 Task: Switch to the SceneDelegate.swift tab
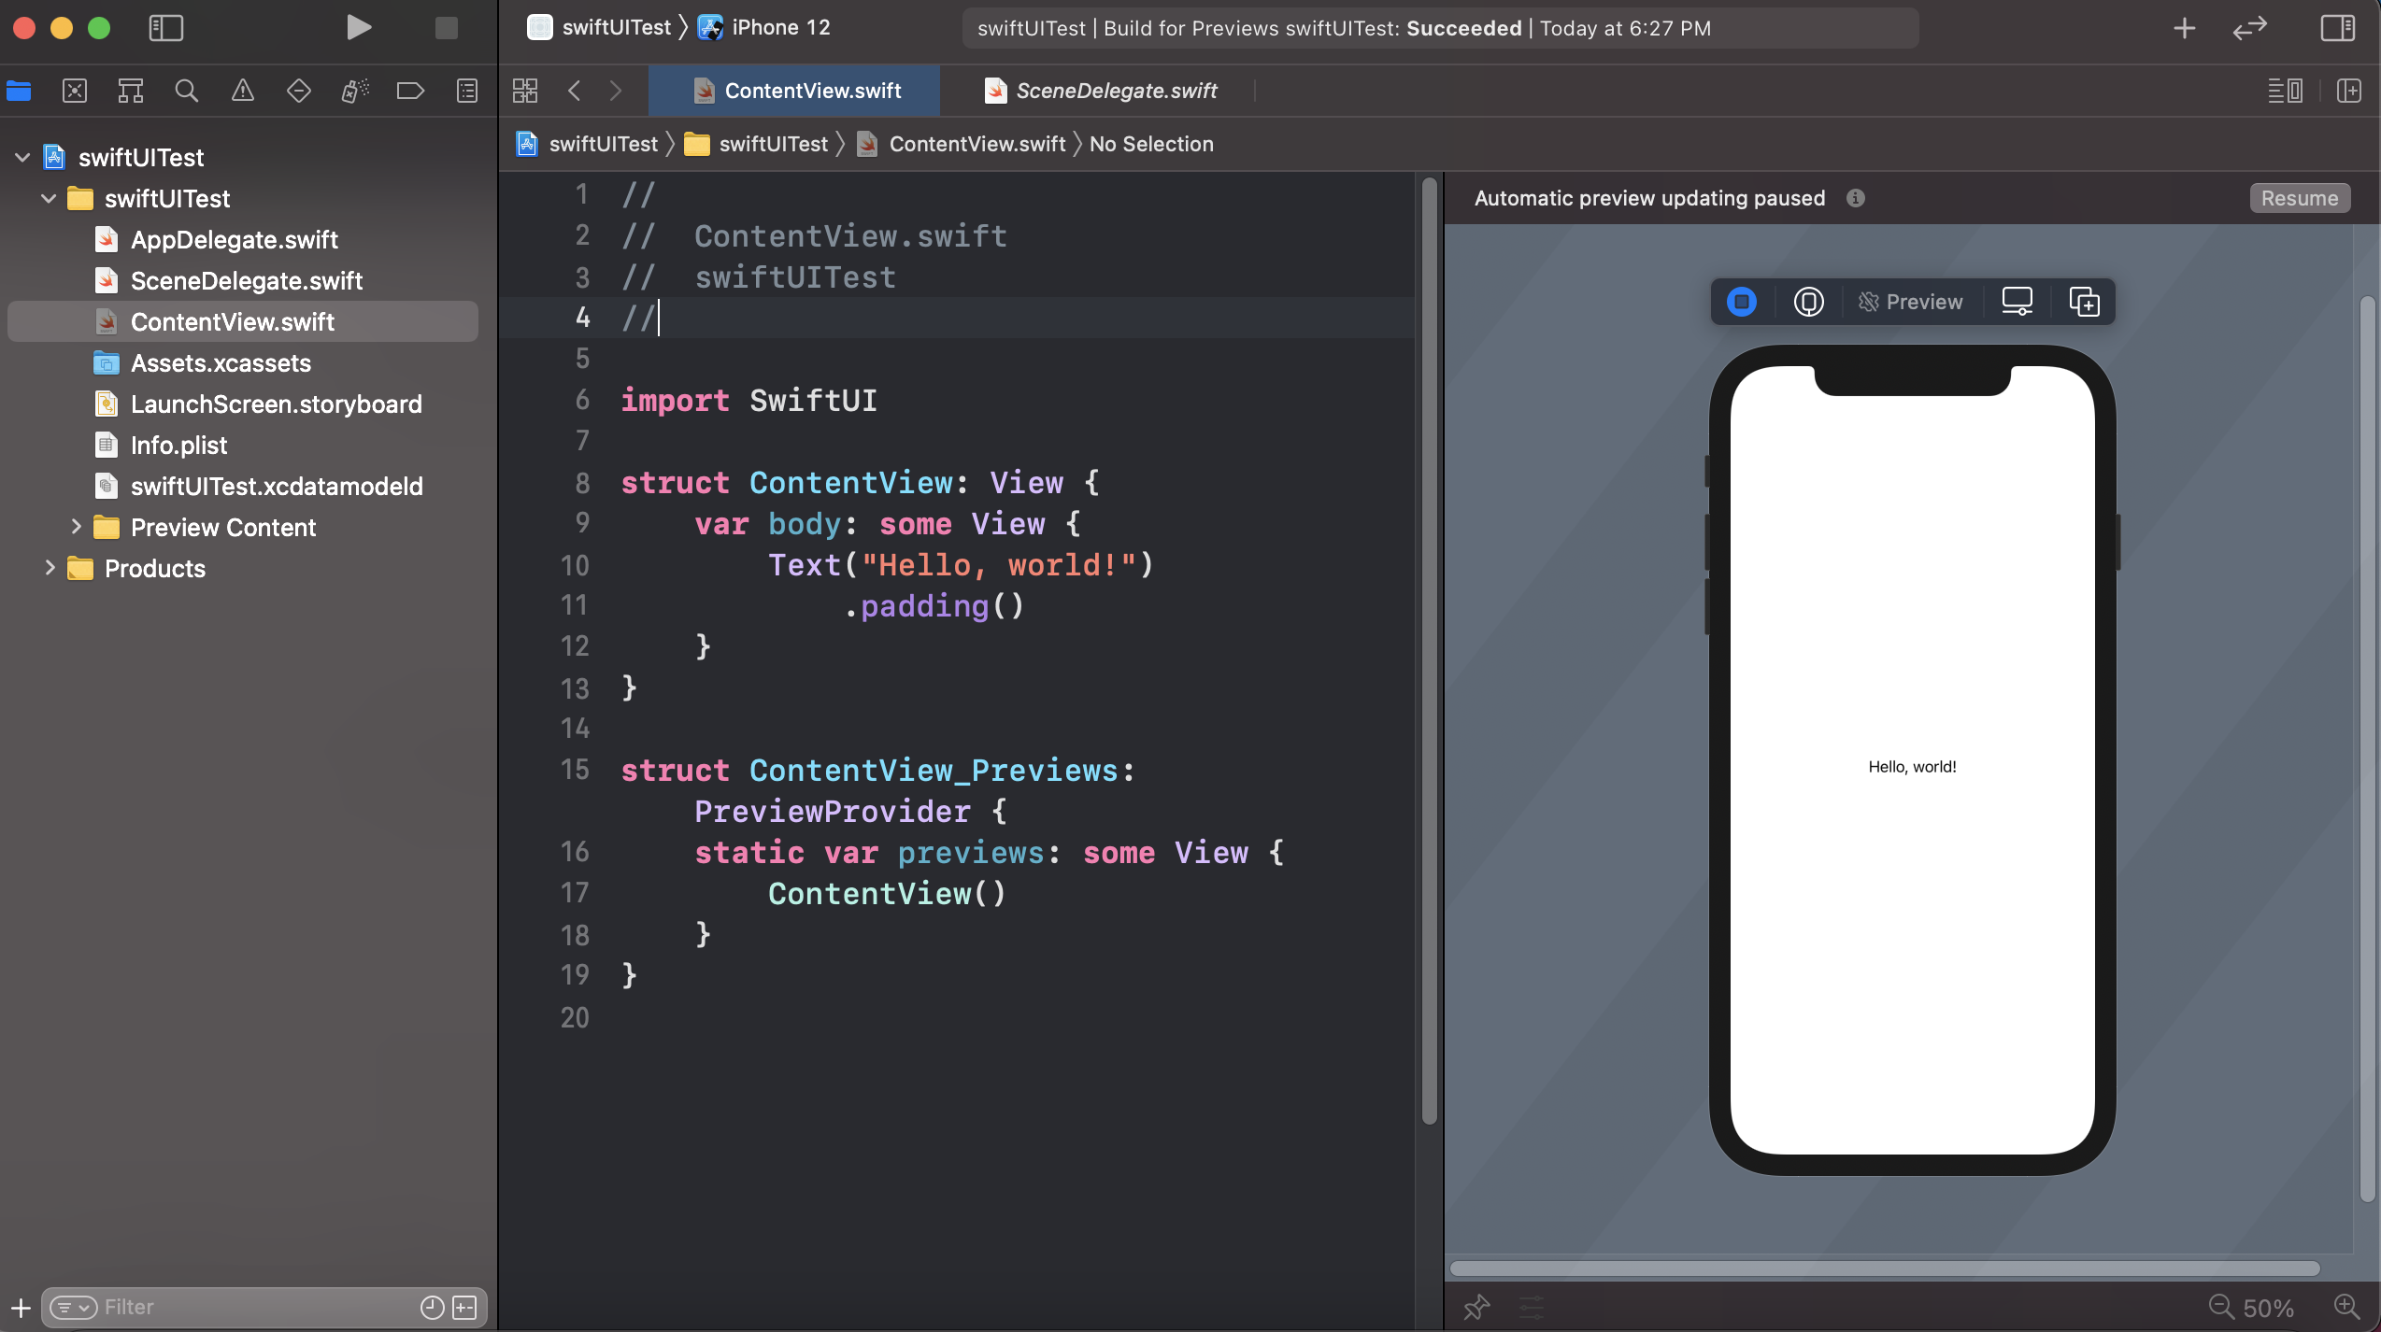point(1100,91)
